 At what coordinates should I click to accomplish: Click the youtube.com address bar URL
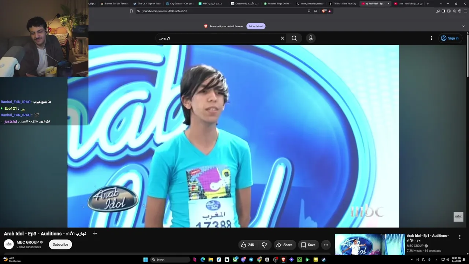click(165, 11)
